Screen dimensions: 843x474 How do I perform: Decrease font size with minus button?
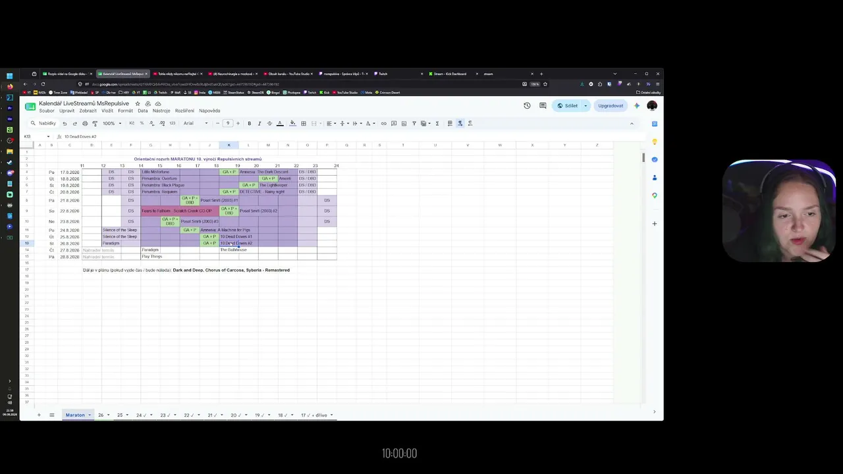(x=217, y=123)
